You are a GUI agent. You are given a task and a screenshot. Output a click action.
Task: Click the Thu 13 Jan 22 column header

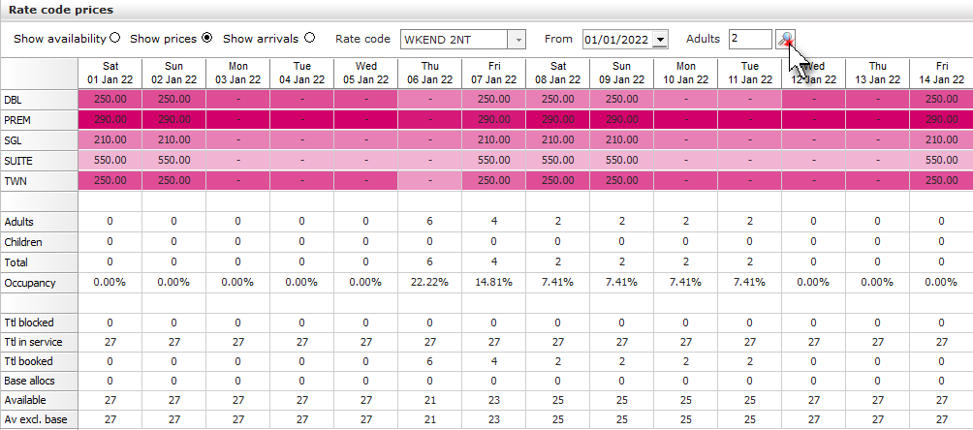(877, 74)
